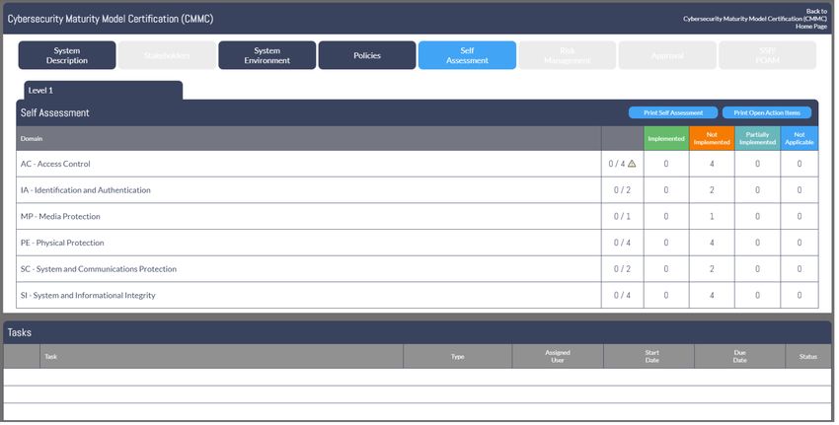This screenshot has height=425, width=839.
Task: Click Print Open Action Items button
Action: 767,112
